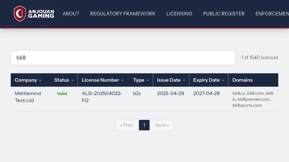Sort the table by Type
The height and width of the screenshot is (162, 289).
(141, 80)
